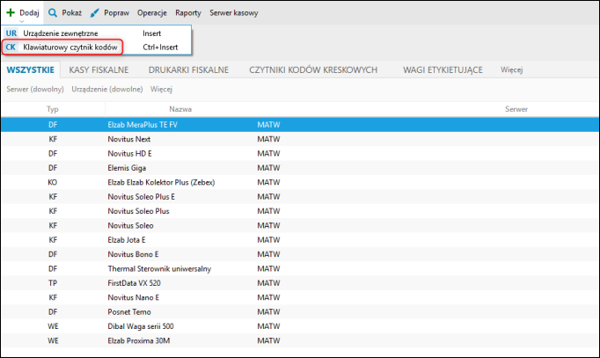Open the Serwer kasowy menu
Screen dimensions: 600x358
[x=233, y=14]
